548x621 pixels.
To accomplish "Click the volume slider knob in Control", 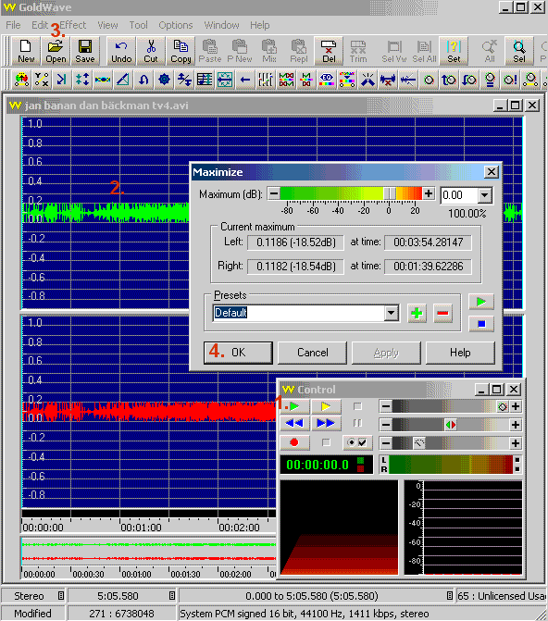I will click(503, 406).
